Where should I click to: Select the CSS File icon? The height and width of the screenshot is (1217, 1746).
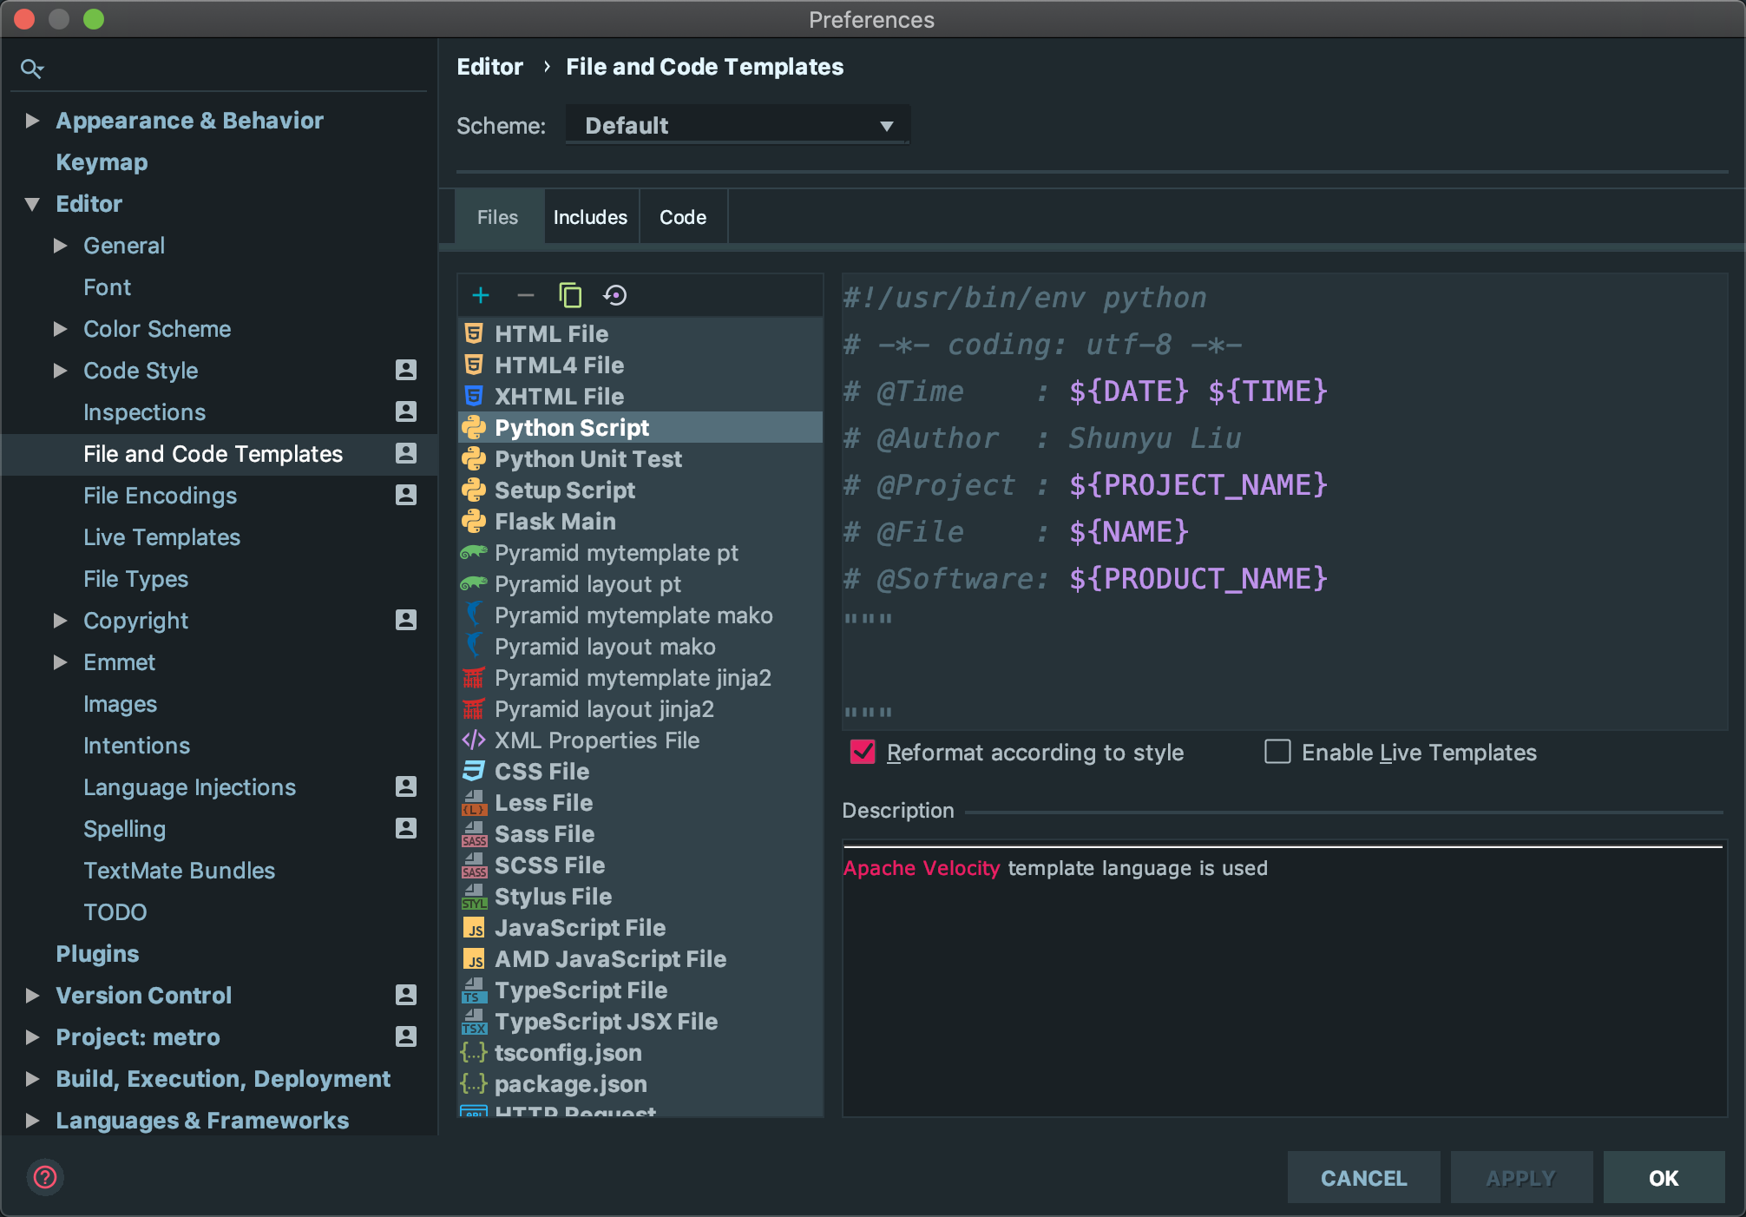point(474,771)
